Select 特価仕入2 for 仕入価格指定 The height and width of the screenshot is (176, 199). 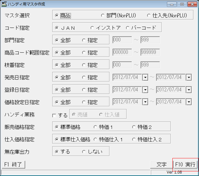coord(134,139)
